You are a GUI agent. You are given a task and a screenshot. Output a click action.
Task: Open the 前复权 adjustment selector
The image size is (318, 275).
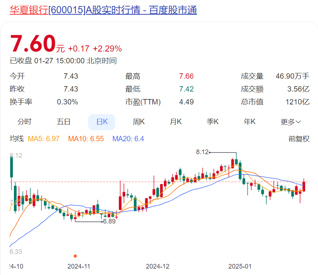(299, 139)
